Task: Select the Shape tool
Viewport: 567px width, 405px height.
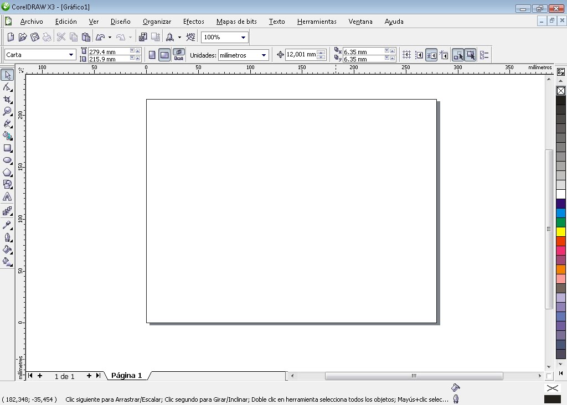Action: click(7, 87)
